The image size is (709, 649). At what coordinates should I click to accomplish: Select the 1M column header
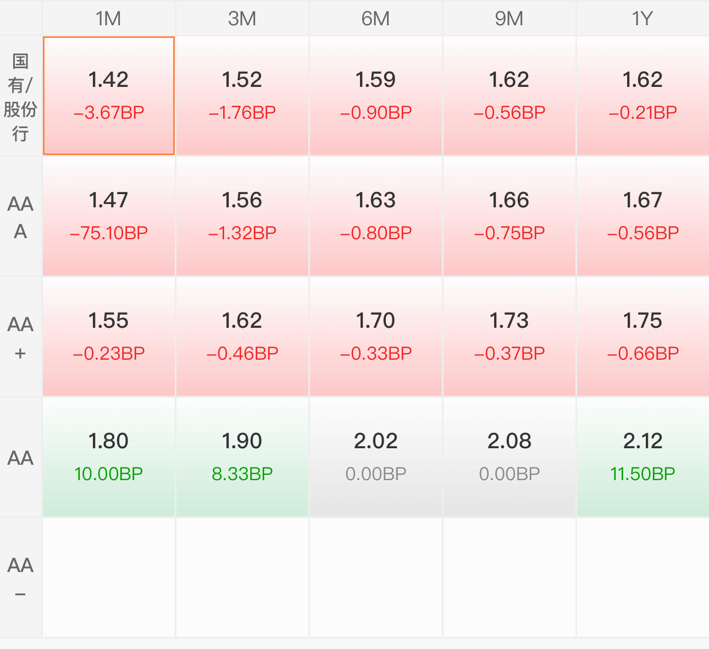point(109,18)
